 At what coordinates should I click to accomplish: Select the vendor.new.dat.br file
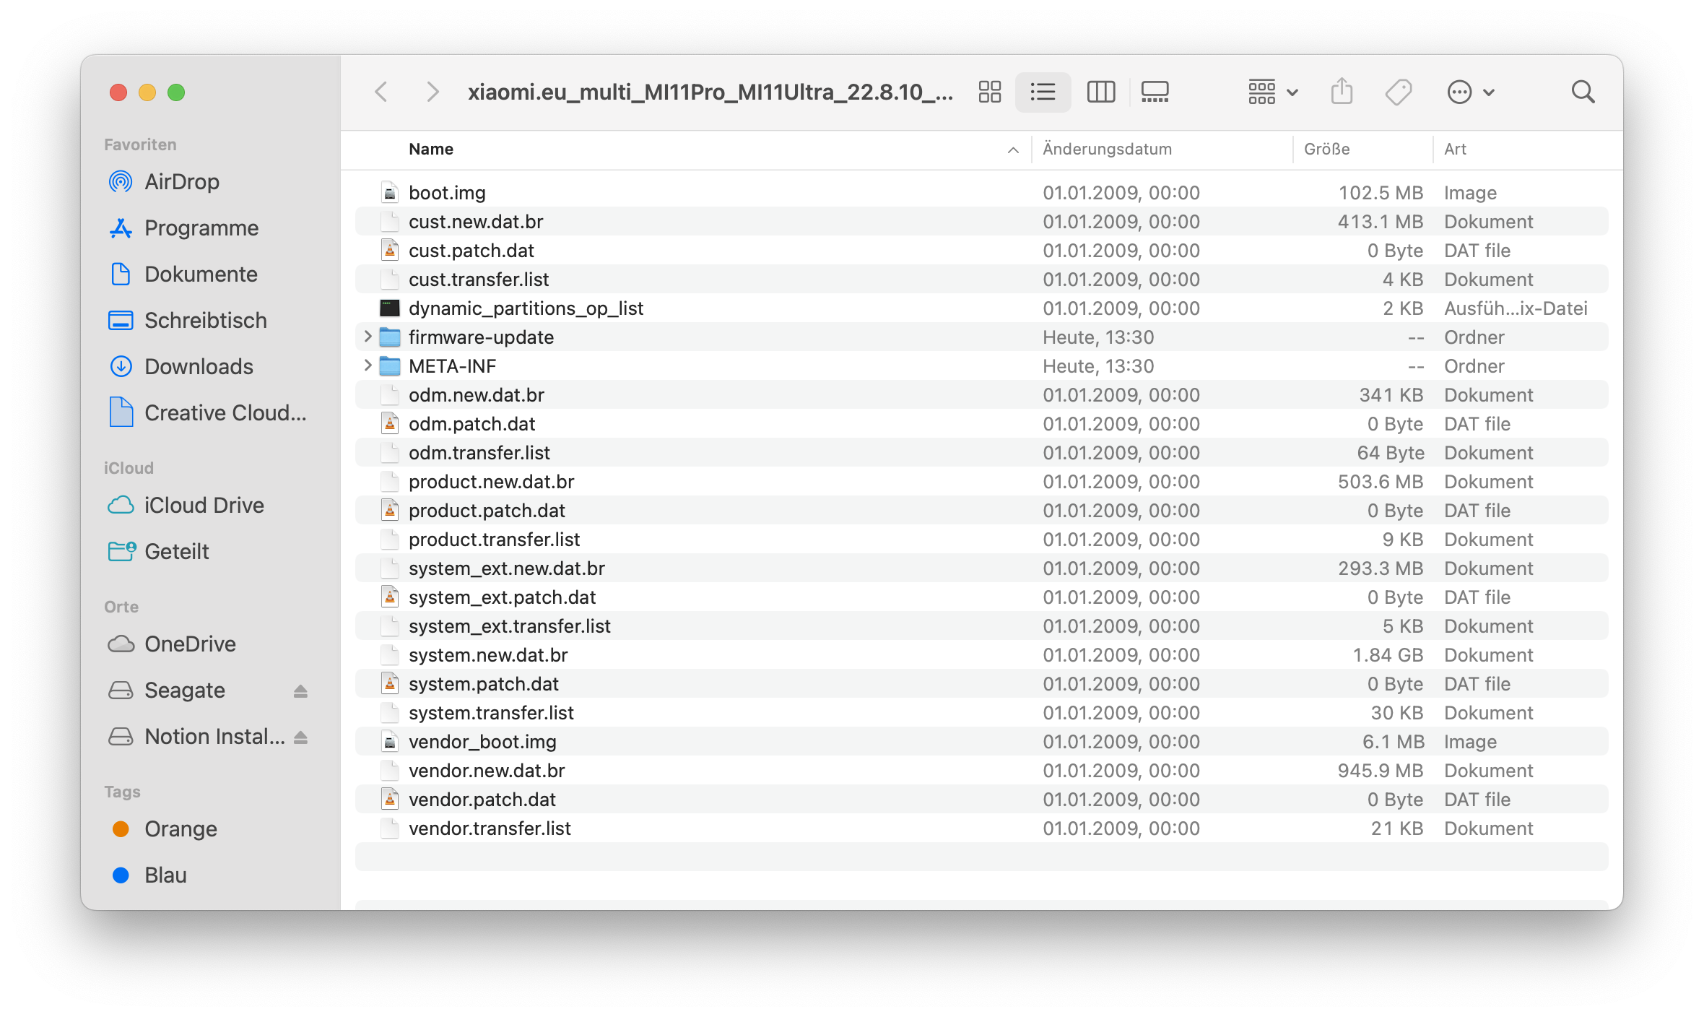982,770
